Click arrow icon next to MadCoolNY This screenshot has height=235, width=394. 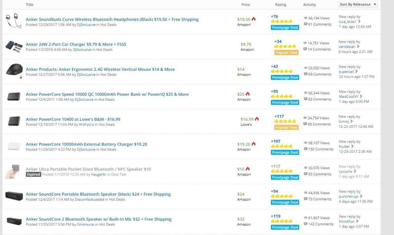(x=361, y=96)
